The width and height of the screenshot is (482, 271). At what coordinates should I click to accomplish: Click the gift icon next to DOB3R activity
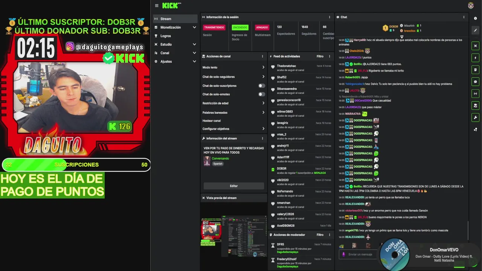pyautogui.click(x=273, y=170)
